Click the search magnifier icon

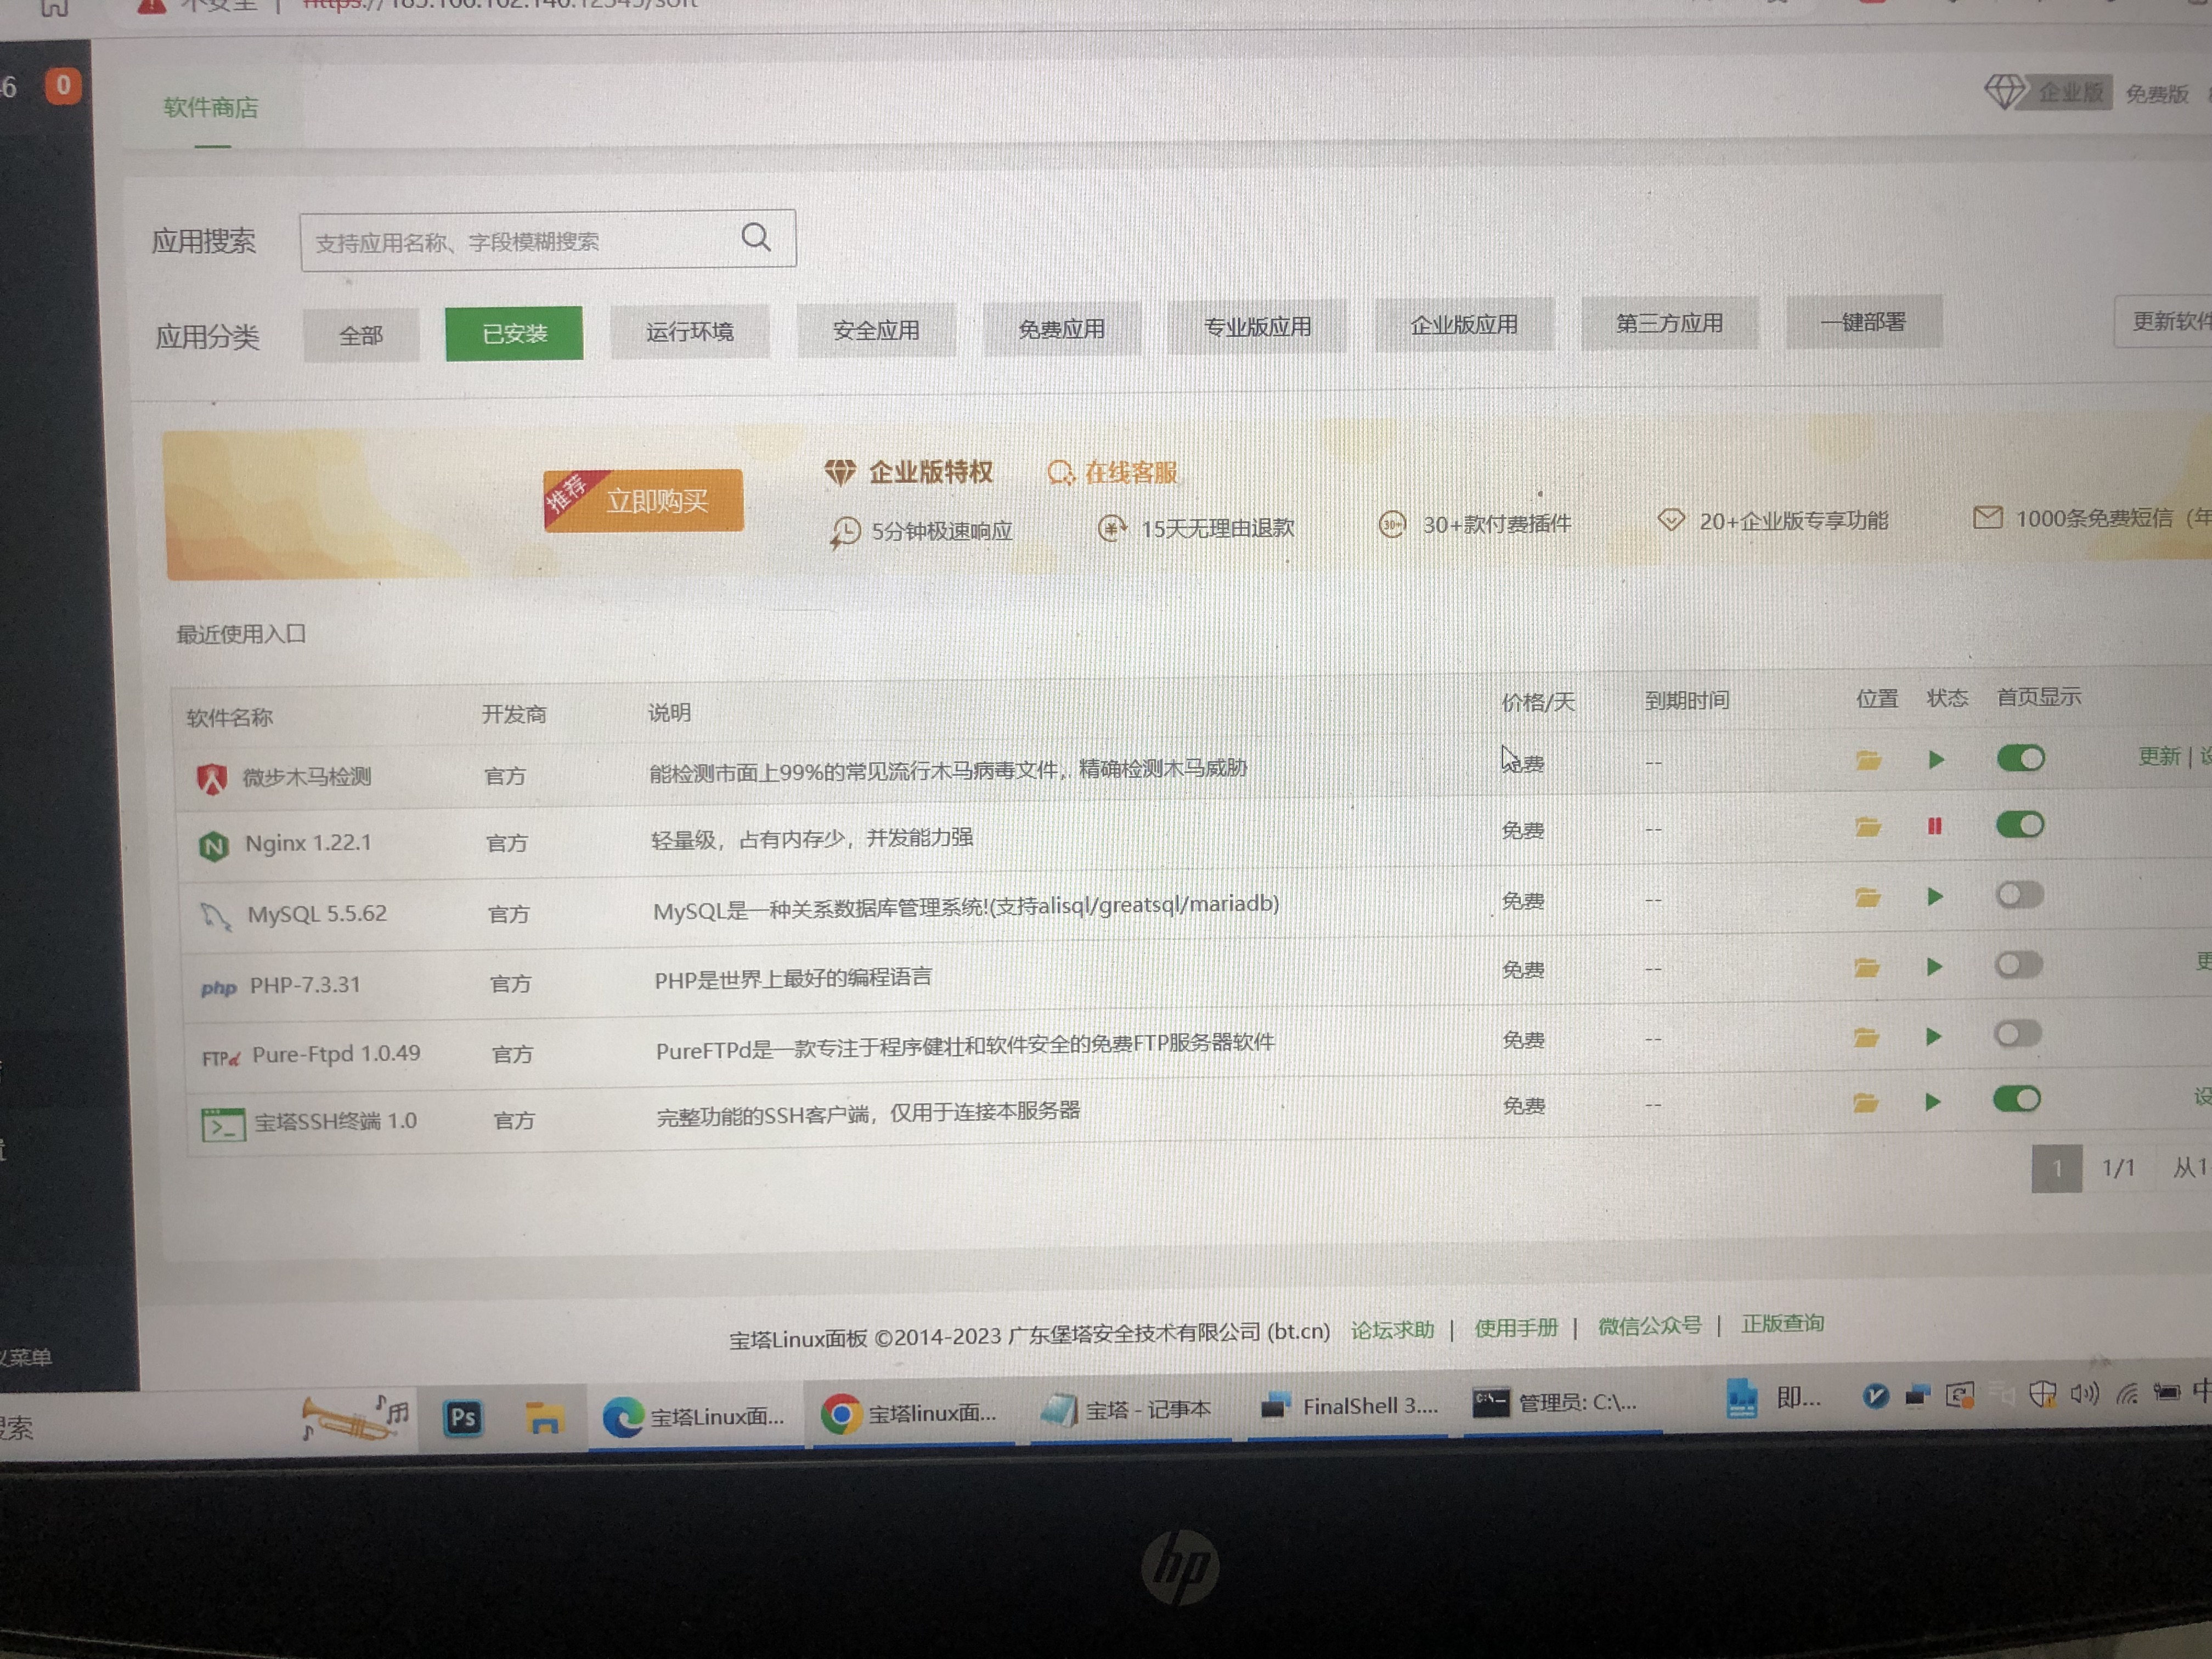tap(756, 237)
